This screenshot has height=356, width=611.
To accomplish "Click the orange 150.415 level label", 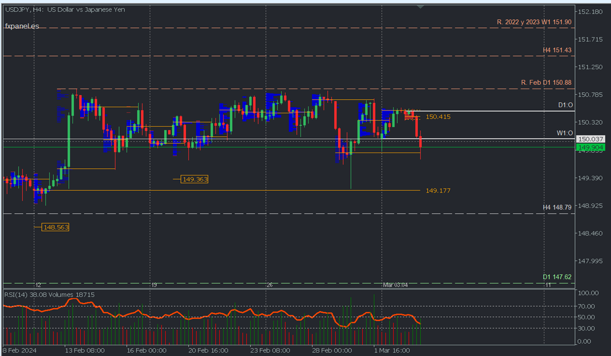I will pos(438,117).
